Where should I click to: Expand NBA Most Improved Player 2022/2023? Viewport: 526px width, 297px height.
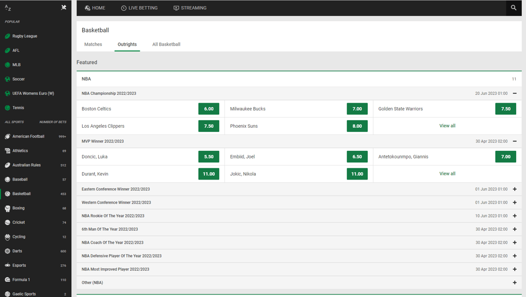515,269
